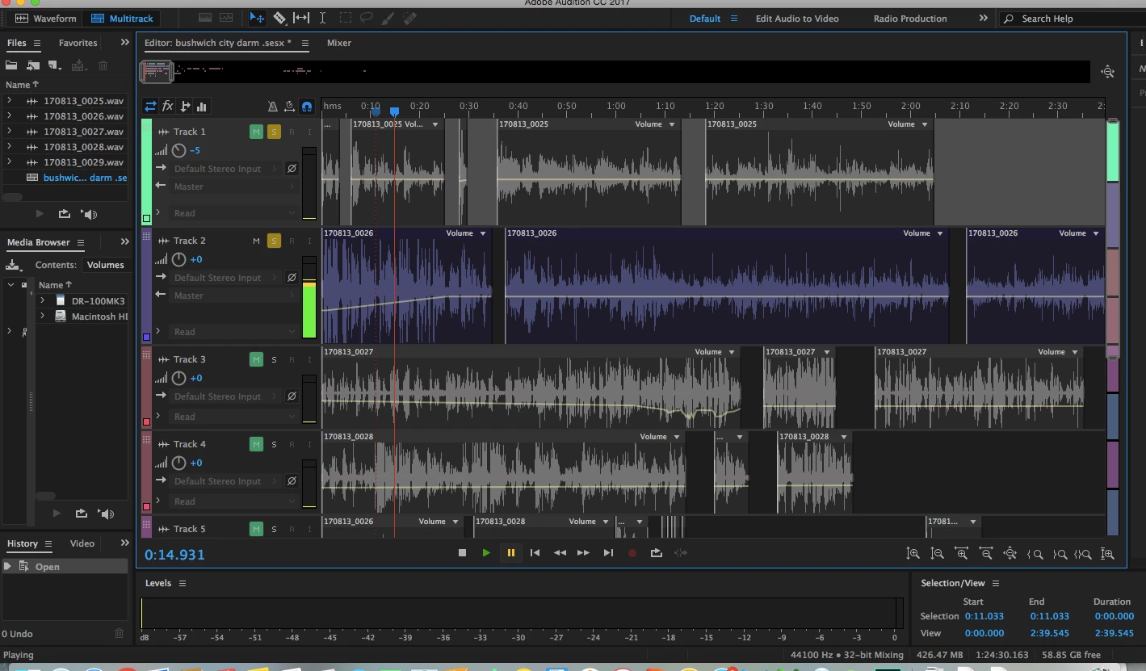Select the Time Selection tool
The image size is (1146, 671).
pos(322,18)
